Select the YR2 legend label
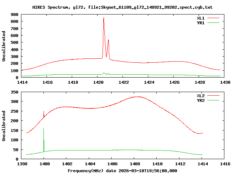Viewport: 232px width, 174px height. [x=200, y=100]
